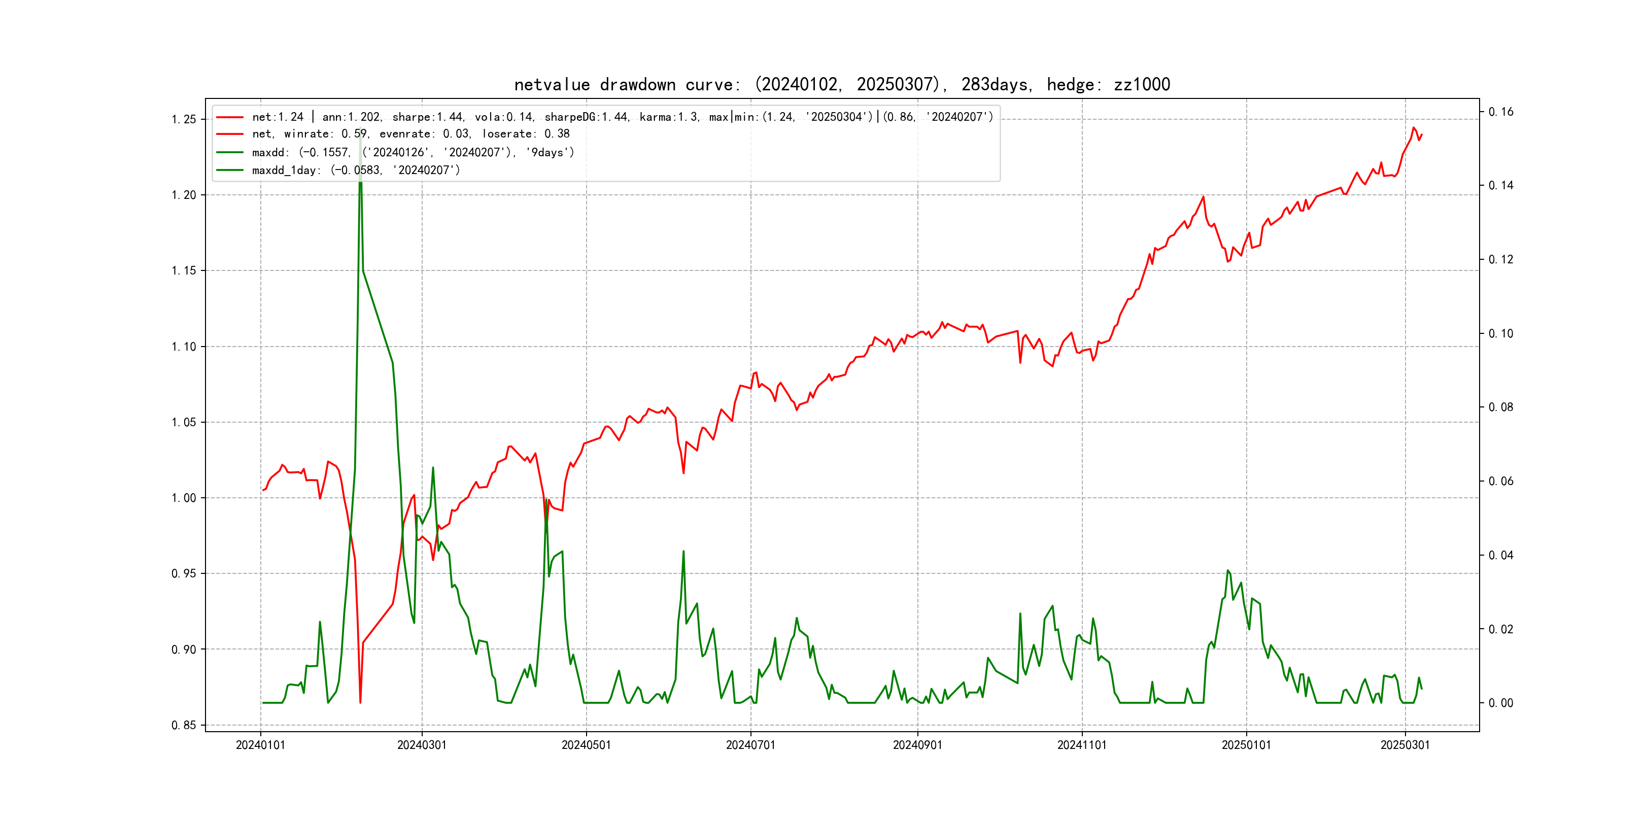Click the 20240301 x-axis date label
This screenshot has height=822, width=1644.
[x=422, y=745]
